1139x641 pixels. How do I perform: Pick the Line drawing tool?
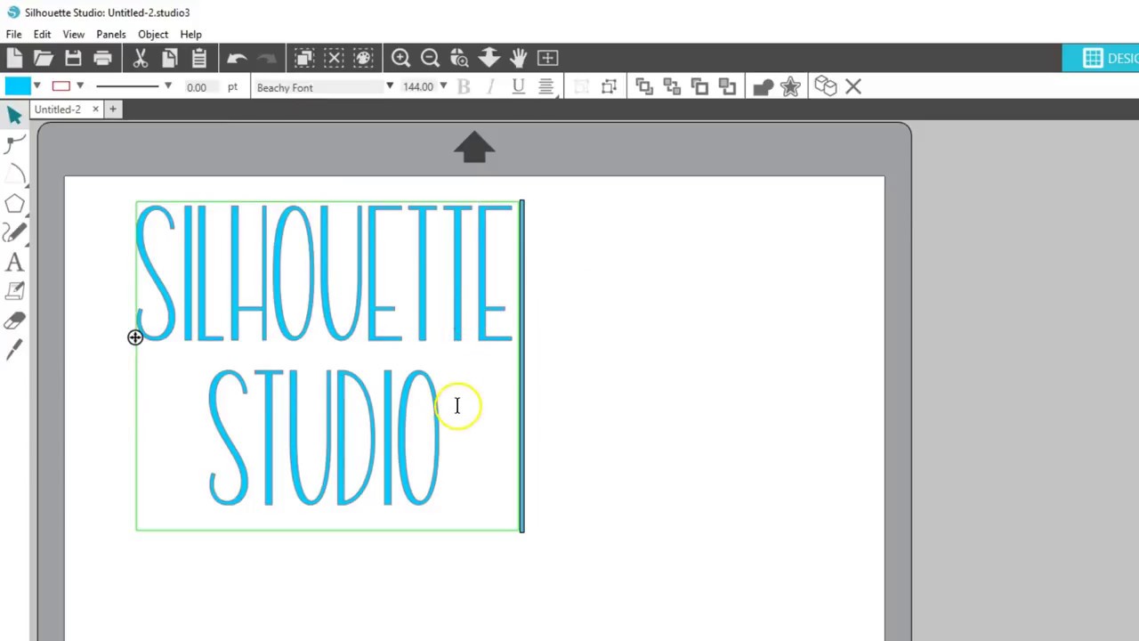[x=14, y=174]
